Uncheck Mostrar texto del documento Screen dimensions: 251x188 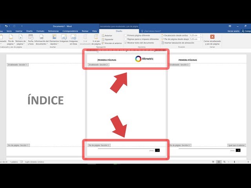coord(125,43)
